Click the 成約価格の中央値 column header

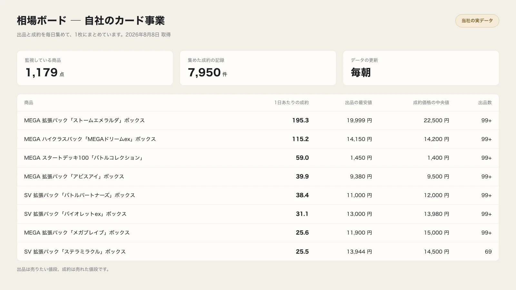coord(431,103)
